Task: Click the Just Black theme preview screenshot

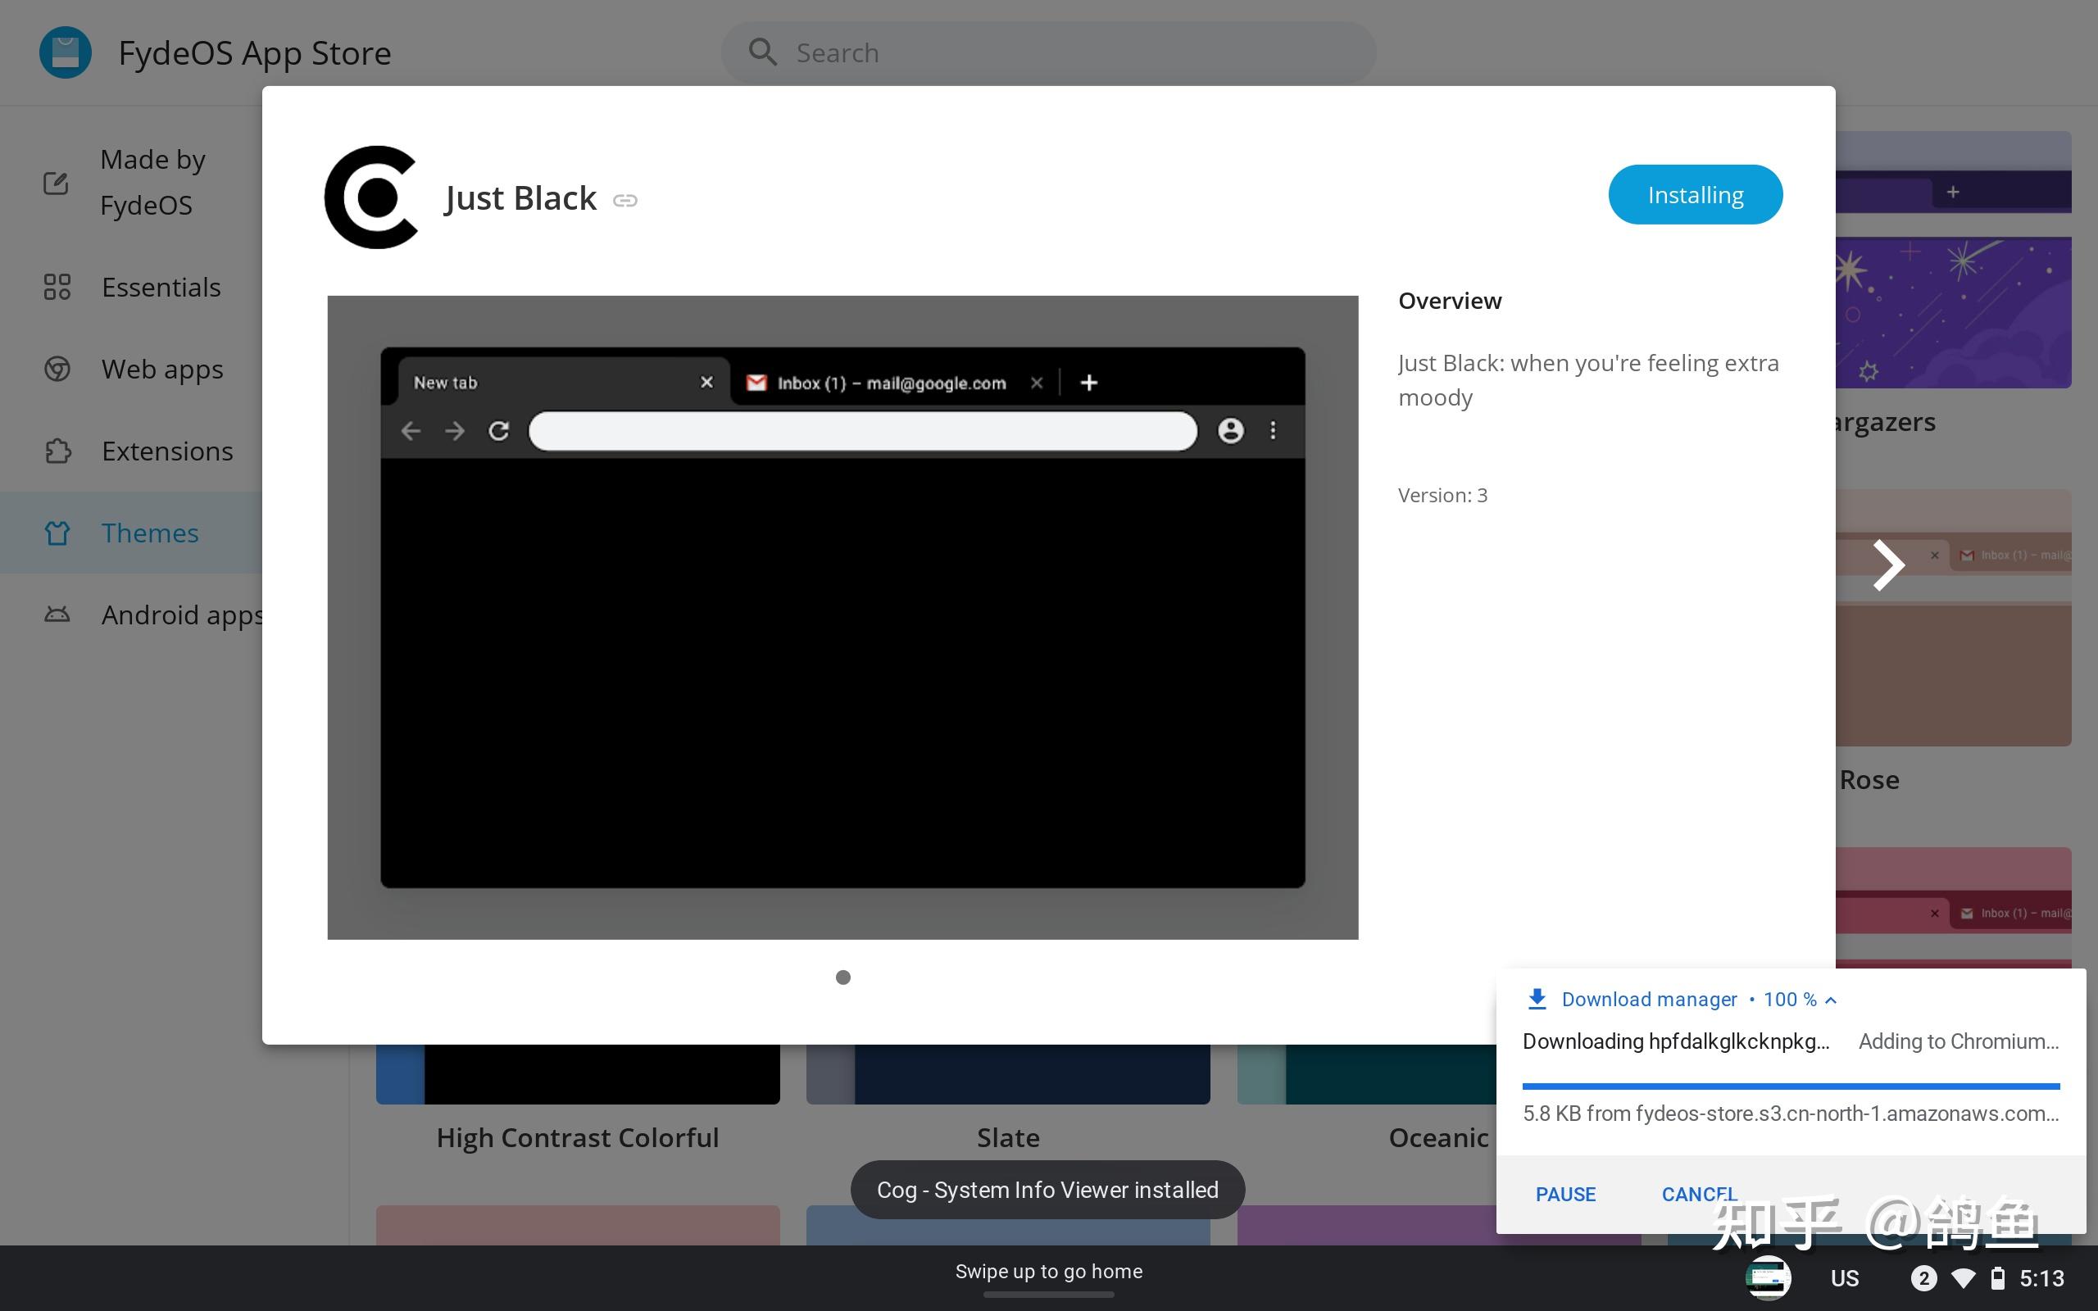Action: coord(842,617)
